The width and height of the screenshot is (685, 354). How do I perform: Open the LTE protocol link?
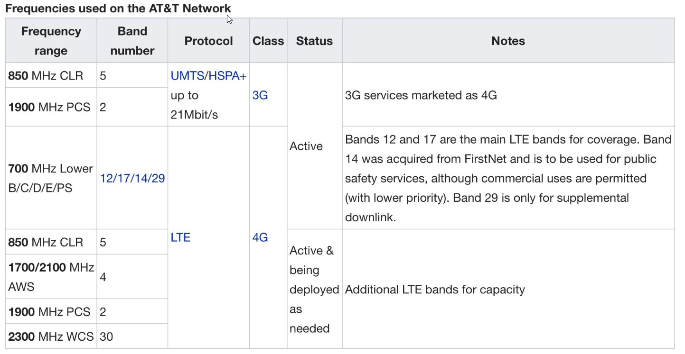180,237
